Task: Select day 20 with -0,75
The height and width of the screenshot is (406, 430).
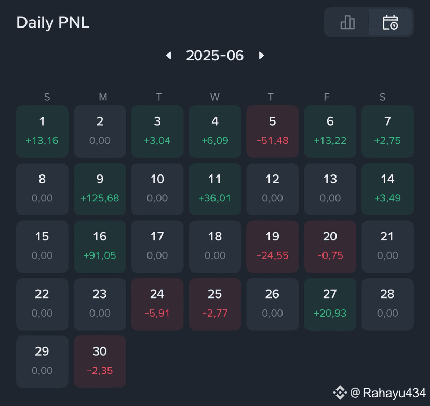Action: click(x=330, y=247)
